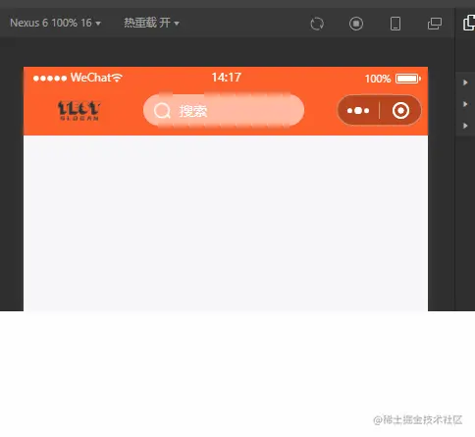Click the copy pages icon at the toolbar's right edge
The image size is (475, 437).
click(469, 23)
